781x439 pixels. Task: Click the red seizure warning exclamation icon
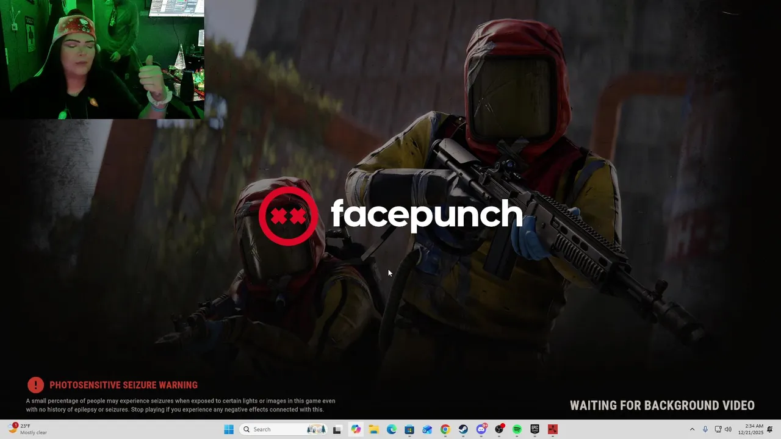(36, 385)
